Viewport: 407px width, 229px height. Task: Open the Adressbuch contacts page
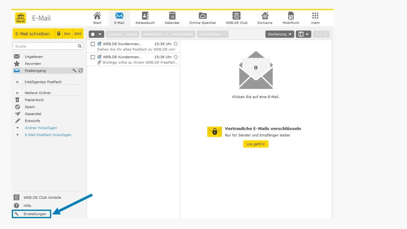pos(145,18)
